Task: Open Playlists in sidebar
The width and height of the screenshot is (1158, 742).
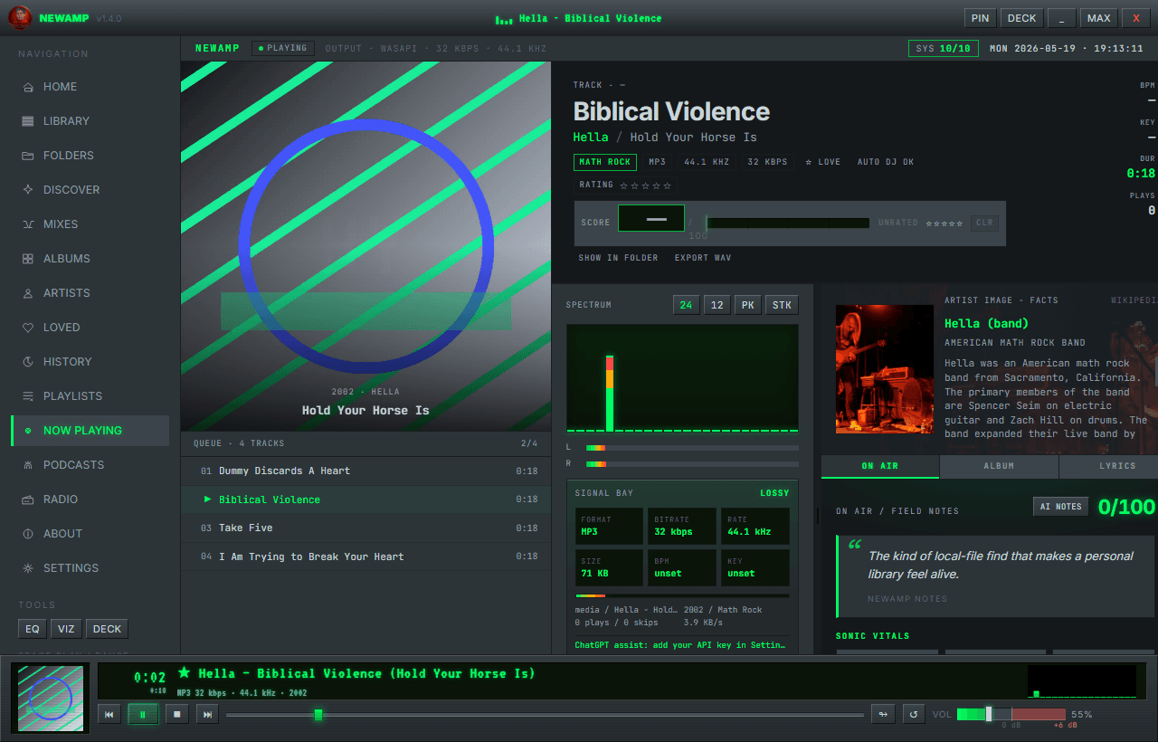Action: (x=90, y=396)
